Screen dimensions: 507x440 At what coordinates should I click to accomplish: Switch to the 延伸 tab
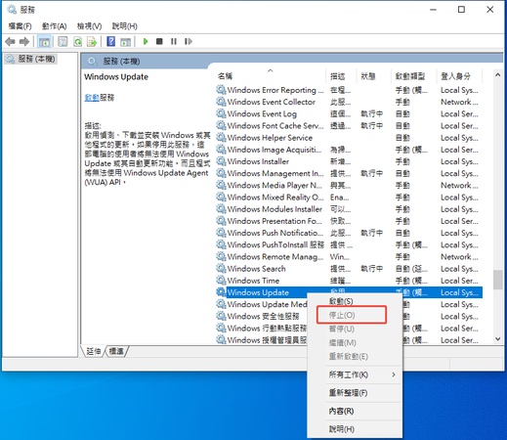[x=94, y=351]
